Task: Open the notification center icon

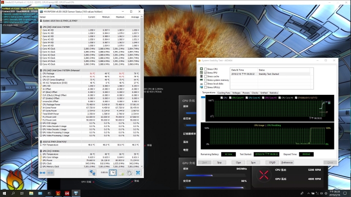Action: point(345,193)
